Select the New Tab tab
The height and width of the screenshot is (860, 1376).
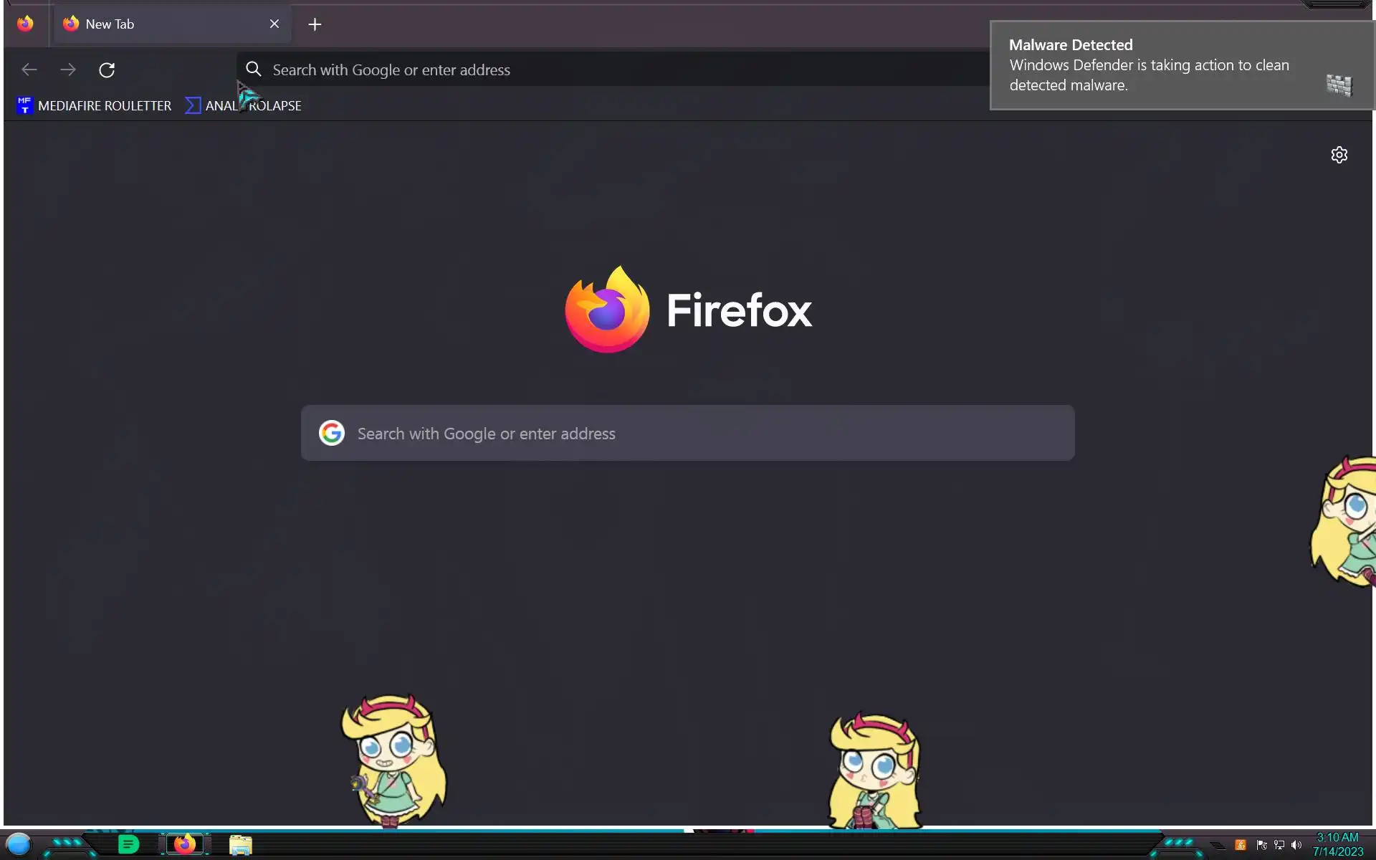(x=158, y=24)
